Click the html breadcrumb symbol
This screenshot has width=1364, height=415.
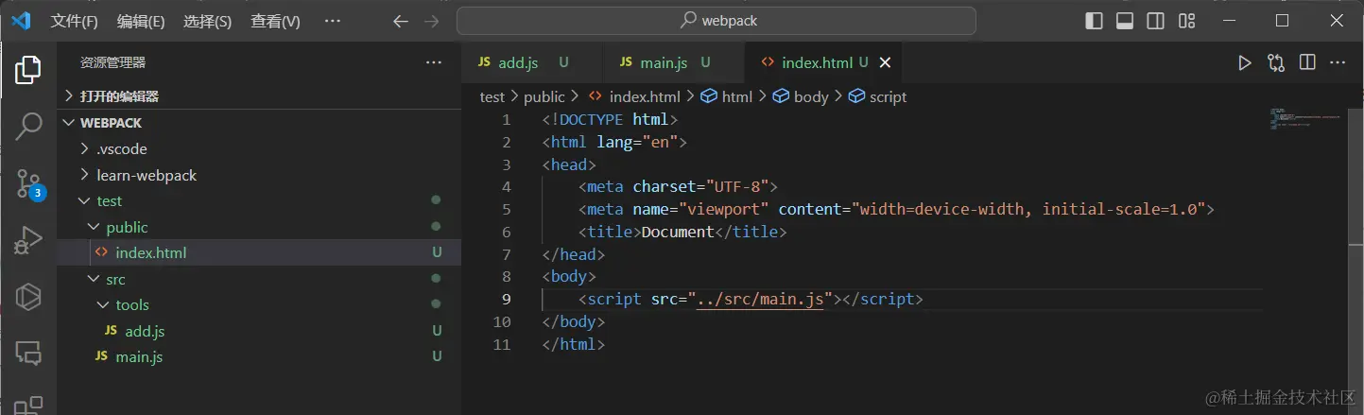(727, 96)
